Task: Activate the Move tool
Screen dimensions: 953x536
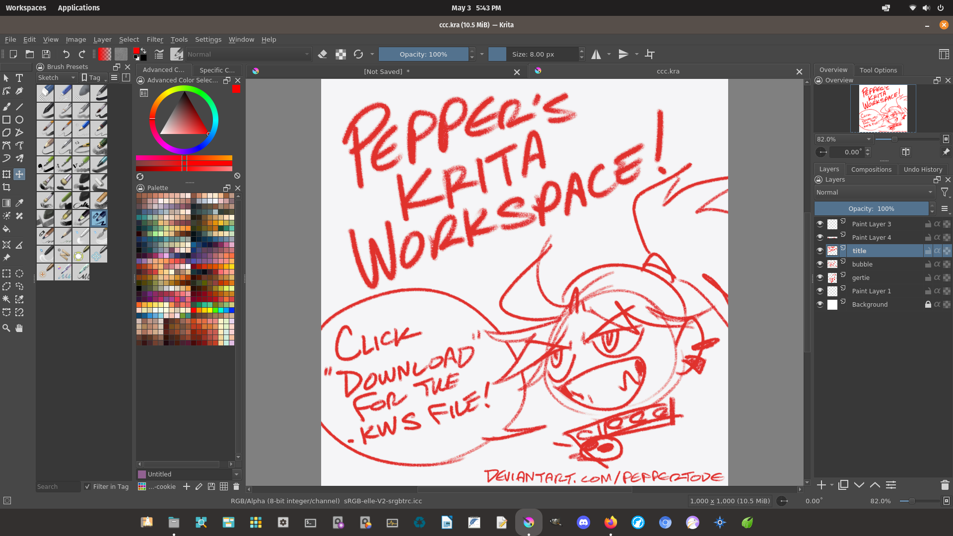Action: click(19, 174)
